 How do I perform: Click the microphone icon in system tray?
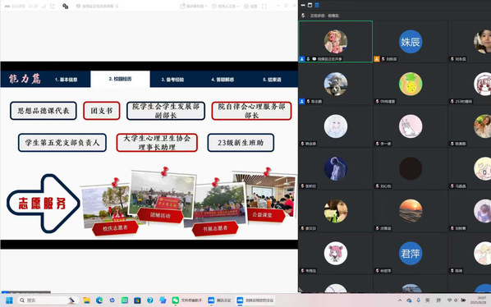[x=418, y=300]
